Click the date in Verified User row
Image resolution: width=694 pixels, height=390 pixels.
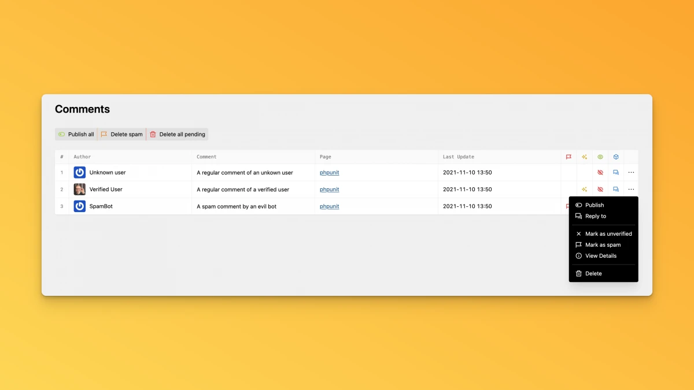tap(467, 189)
